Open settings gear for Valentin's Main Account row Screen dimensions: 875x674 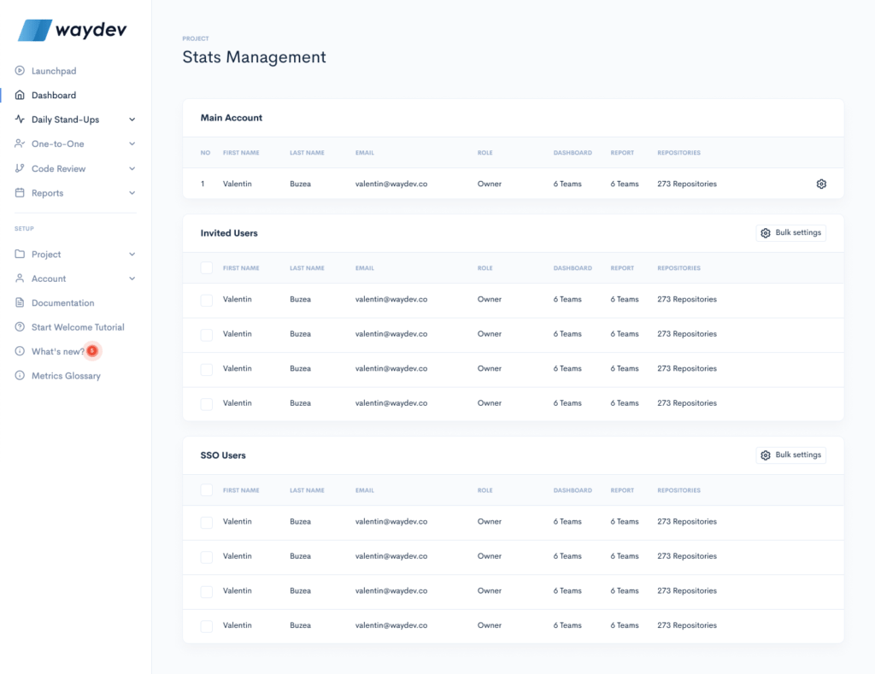click(821, 184)
